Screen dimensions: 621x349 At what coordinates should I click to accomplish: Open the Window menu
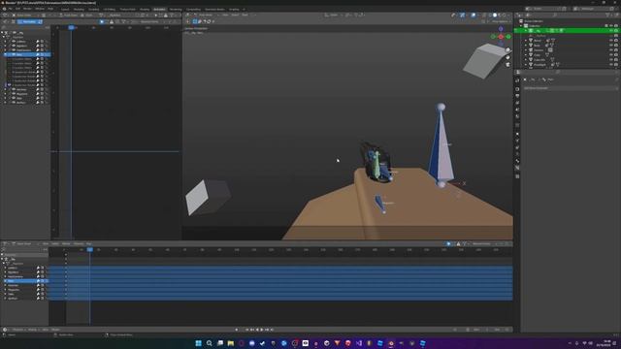pyautogui.click(x=39, y=9)
